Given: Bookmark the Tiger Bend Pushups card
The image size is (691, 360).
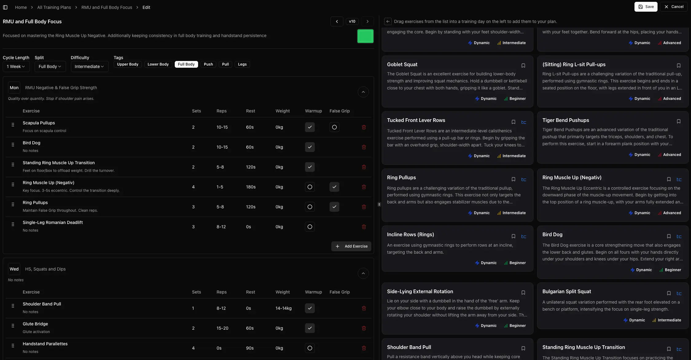Looking at the screenshot, I should [678, 121].
